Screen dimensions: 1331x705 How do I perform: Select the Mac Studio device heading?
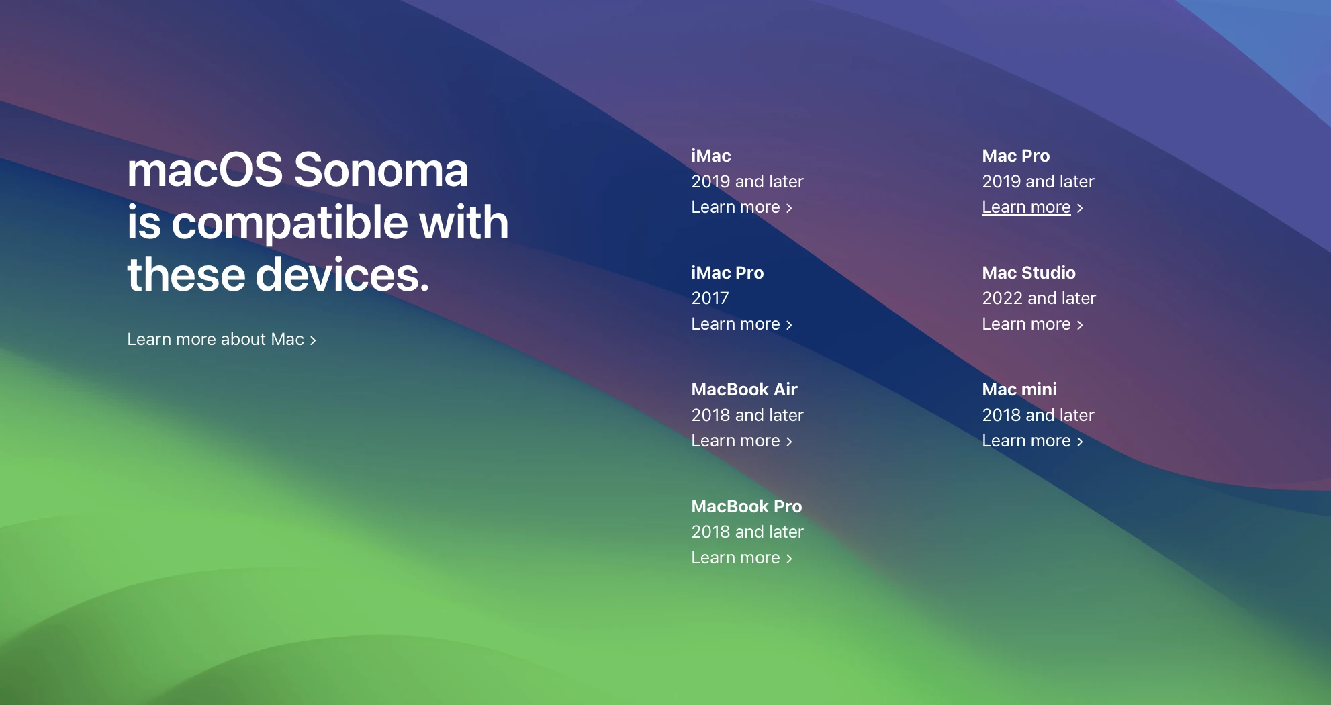(1029, 273)
